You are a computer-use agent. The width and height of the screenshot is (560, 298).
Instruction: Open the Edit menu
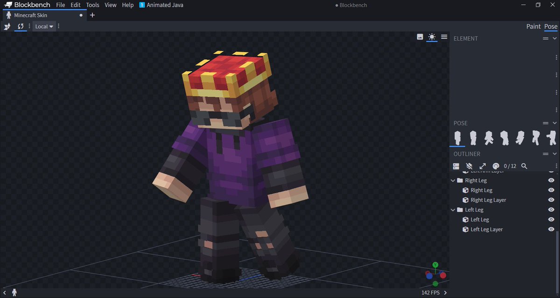(76, 5)
